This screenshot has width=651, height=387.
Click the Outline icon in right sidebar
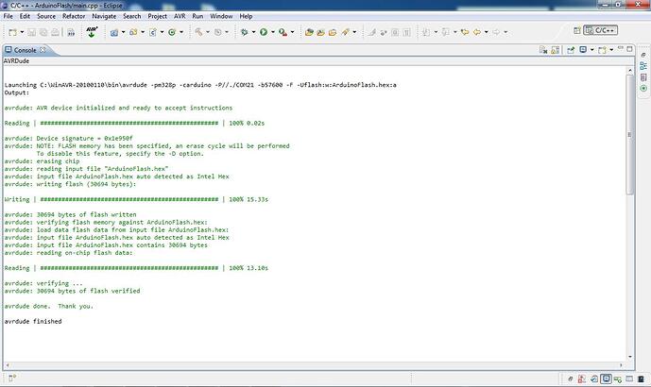643,65
